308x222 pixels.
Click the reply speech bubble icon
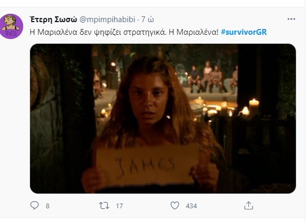tap(35, 205)
